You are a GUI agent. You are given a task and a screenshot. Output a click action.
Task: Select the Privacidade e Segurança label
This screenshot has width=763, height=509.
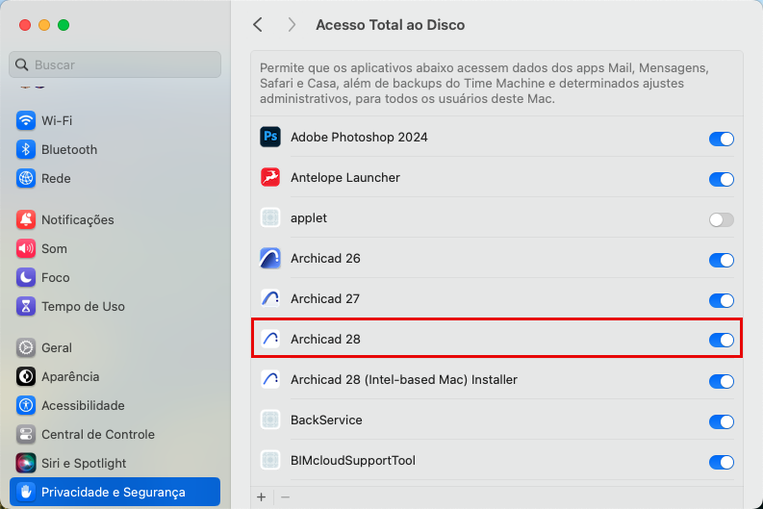[114, 492]
